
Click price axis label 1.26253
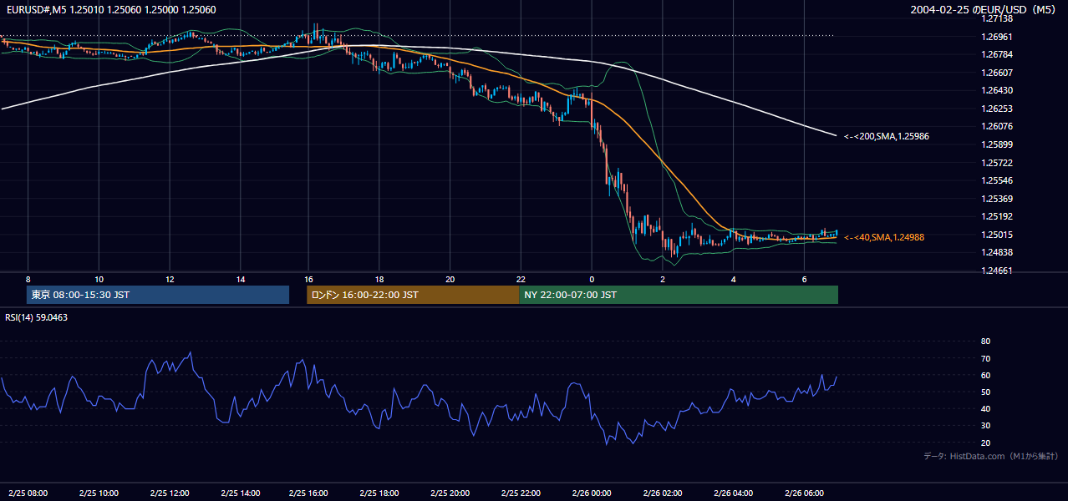pos(998,109)
